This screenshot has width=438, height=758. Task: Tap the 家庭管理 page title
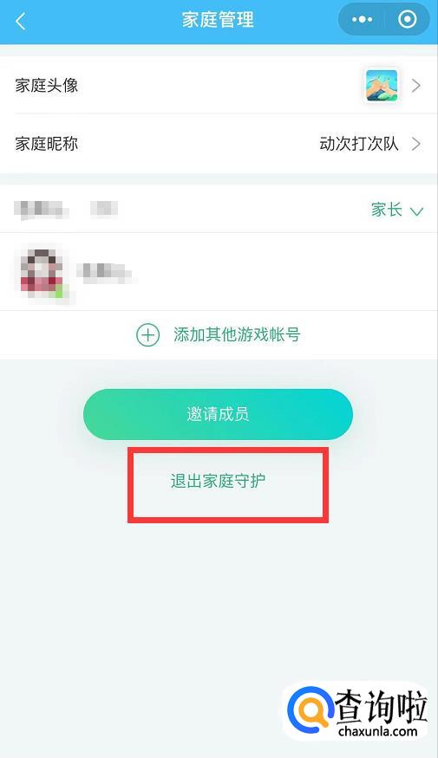[x=218, y=20]
